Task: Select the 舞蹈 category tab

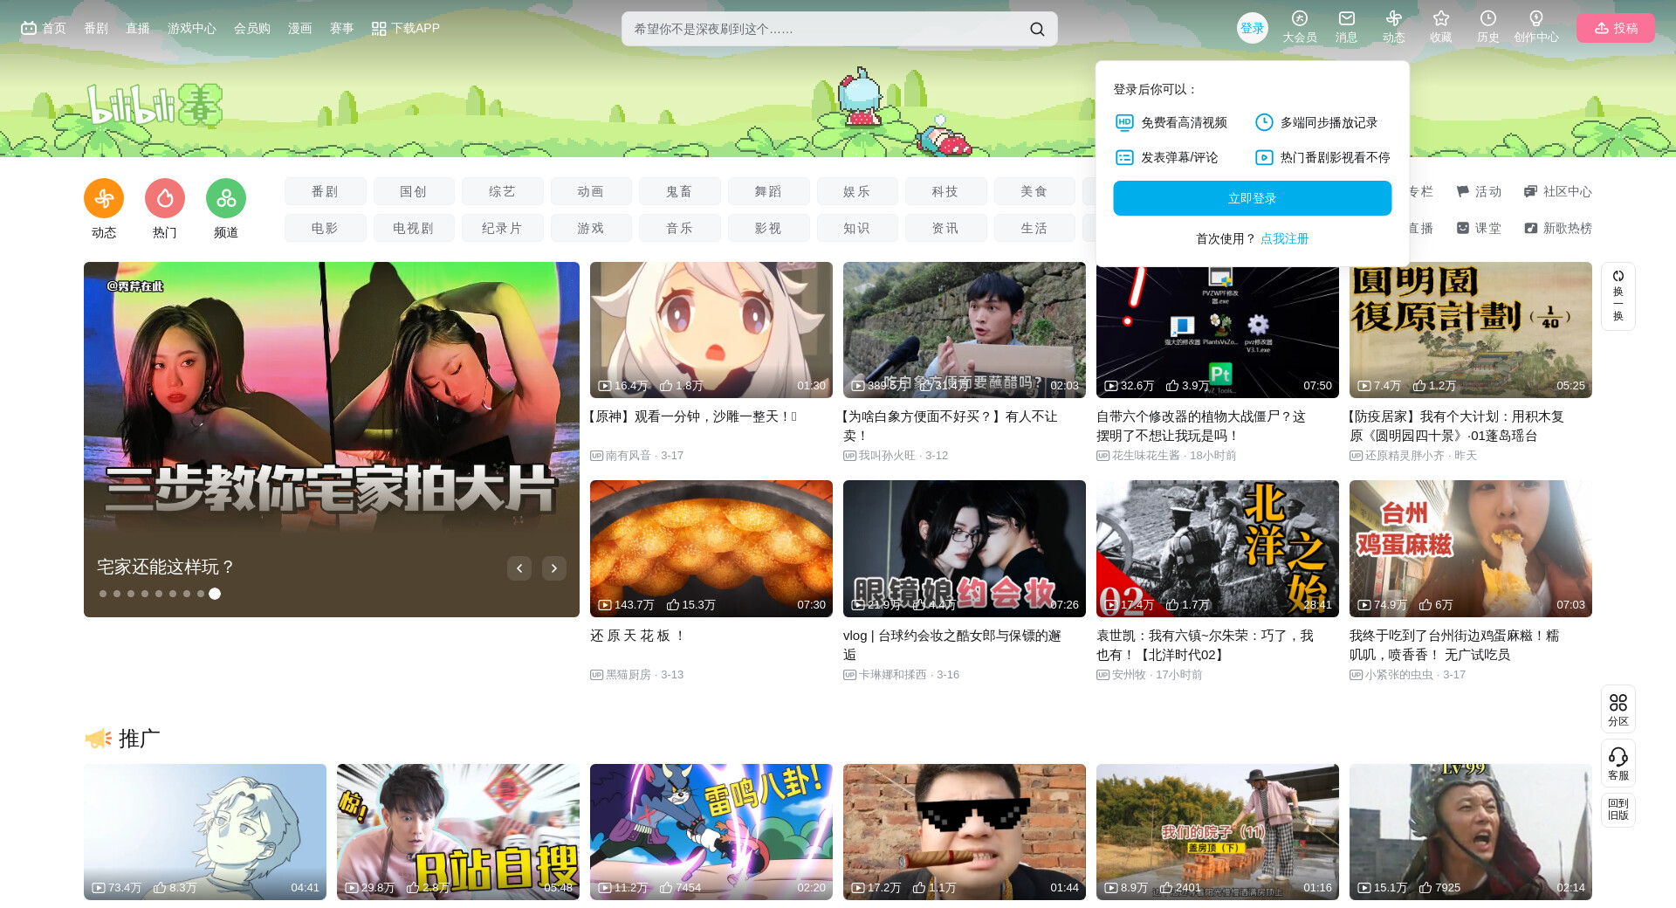Action: [x=768, y=191]
